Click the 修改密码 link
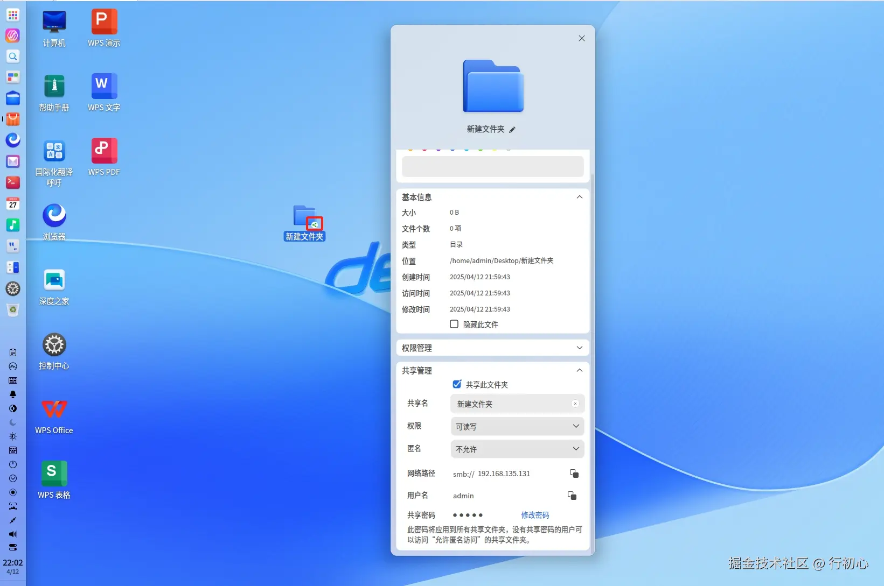 coord(535,515)
